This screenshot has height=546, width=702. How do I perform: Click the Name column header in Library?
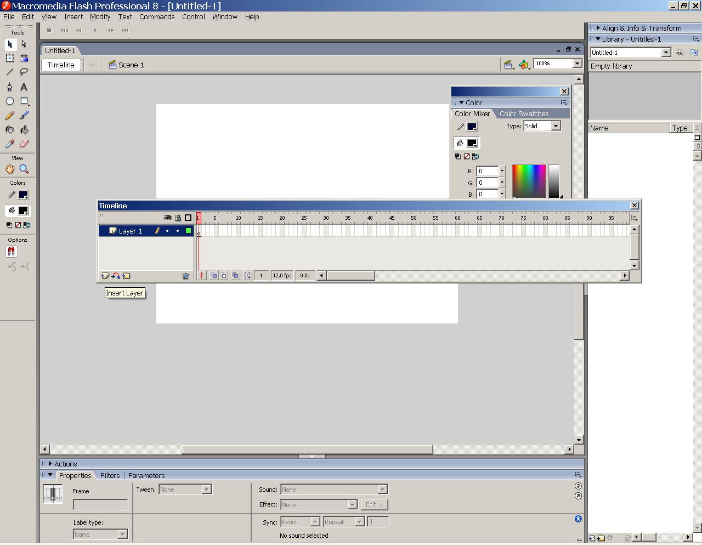(629, 128)
